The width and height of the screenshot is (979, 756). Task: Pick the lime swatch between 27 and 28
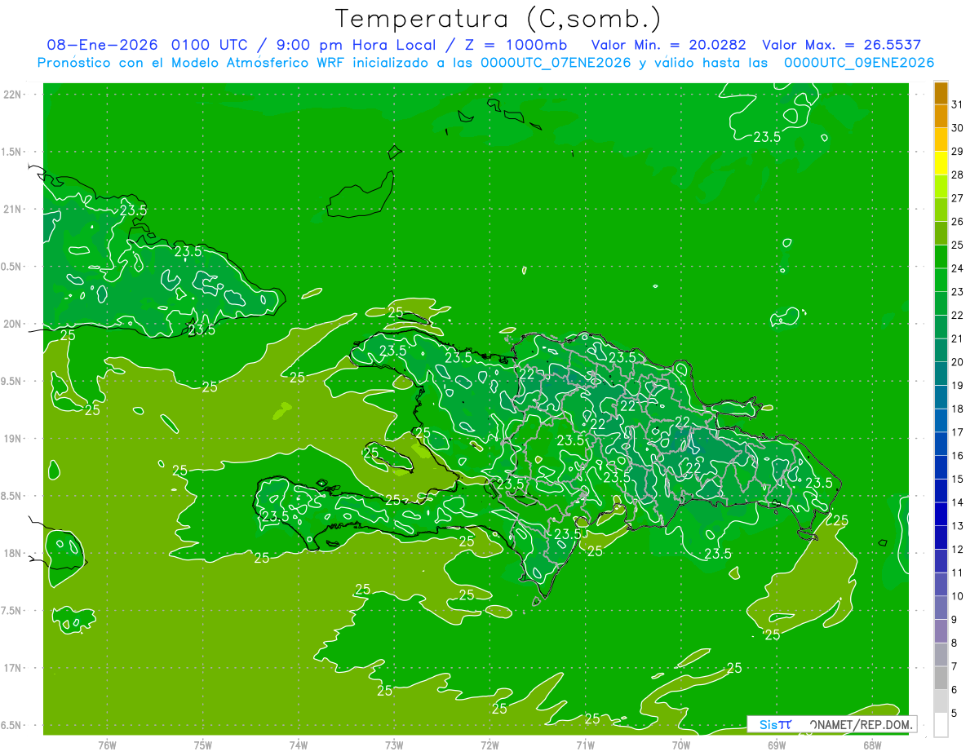point(941,187)
